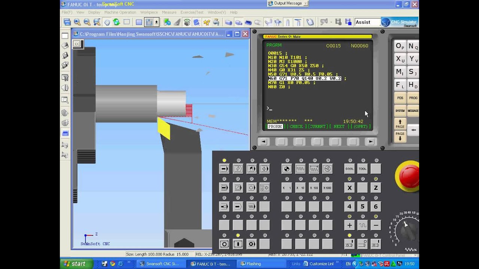The width and height of the screenshot is (479, 269).
Task: Click the spindle forward button in the bottom-right row
Action: point(350,244)
